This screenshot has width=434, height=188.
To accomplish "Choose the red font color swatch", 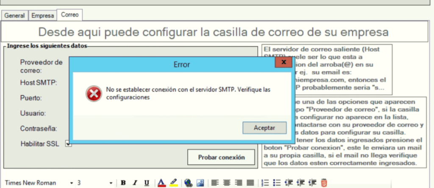I will [x=161, y=183].
